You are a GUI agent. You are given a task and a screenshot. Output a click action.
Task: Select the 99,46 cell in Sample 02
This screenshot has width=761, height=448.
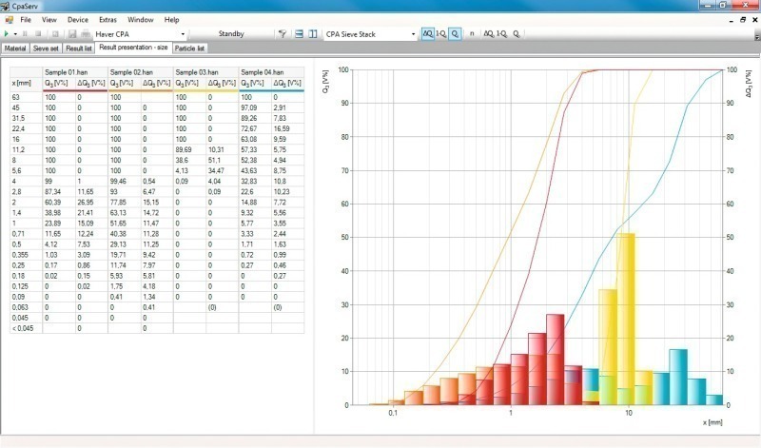tap(124, 181)
